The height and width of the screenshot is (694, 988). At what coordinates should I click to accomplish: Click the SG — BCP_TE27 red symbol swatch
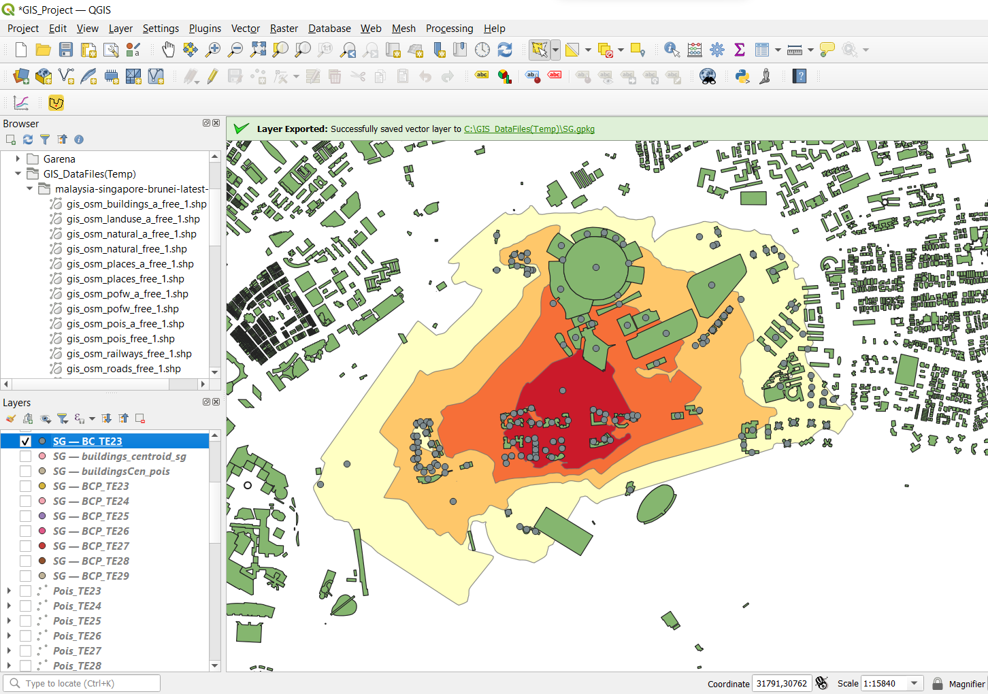click(x=42, y=546)
